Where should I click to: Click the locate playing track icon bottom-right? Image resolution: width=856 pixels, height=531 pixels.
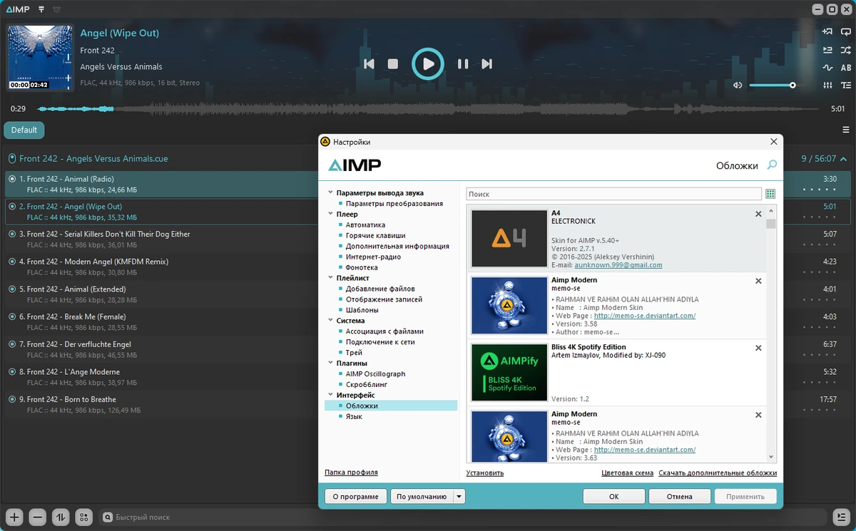[841, 517]
